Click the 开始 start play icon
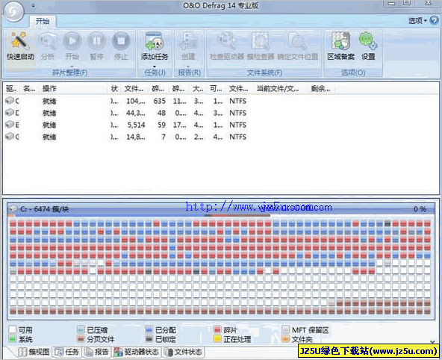 tap(72, 41)
